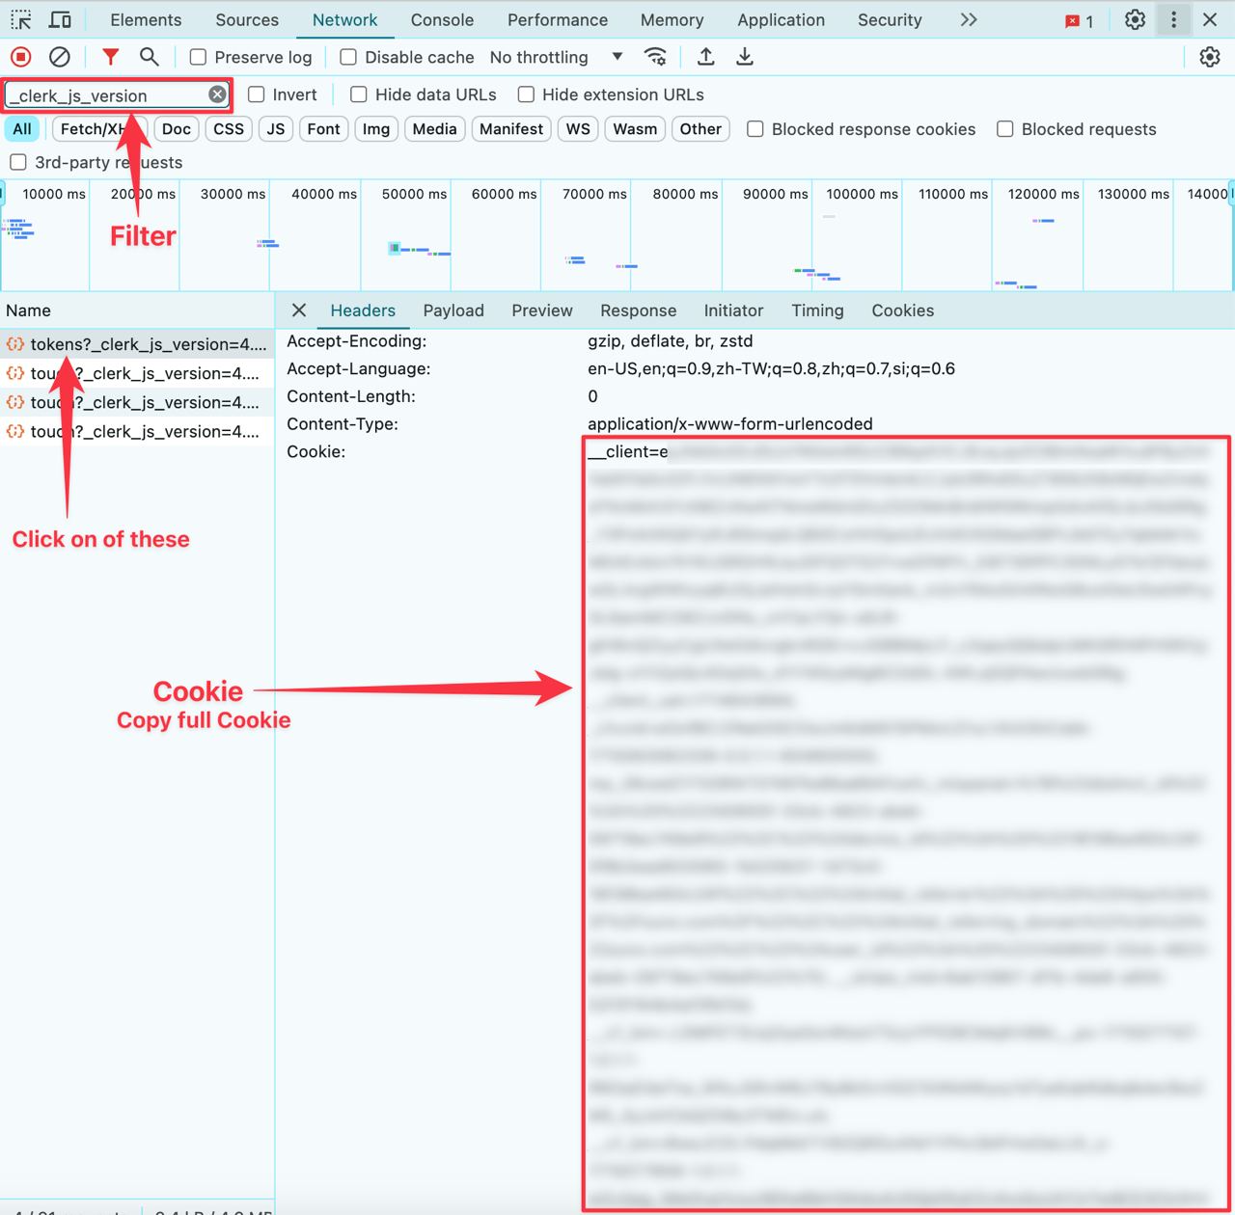Enable Disable cache checkbox
Image resolution: width=1235 pixels, height=1215 pixels.
point(348,57)
